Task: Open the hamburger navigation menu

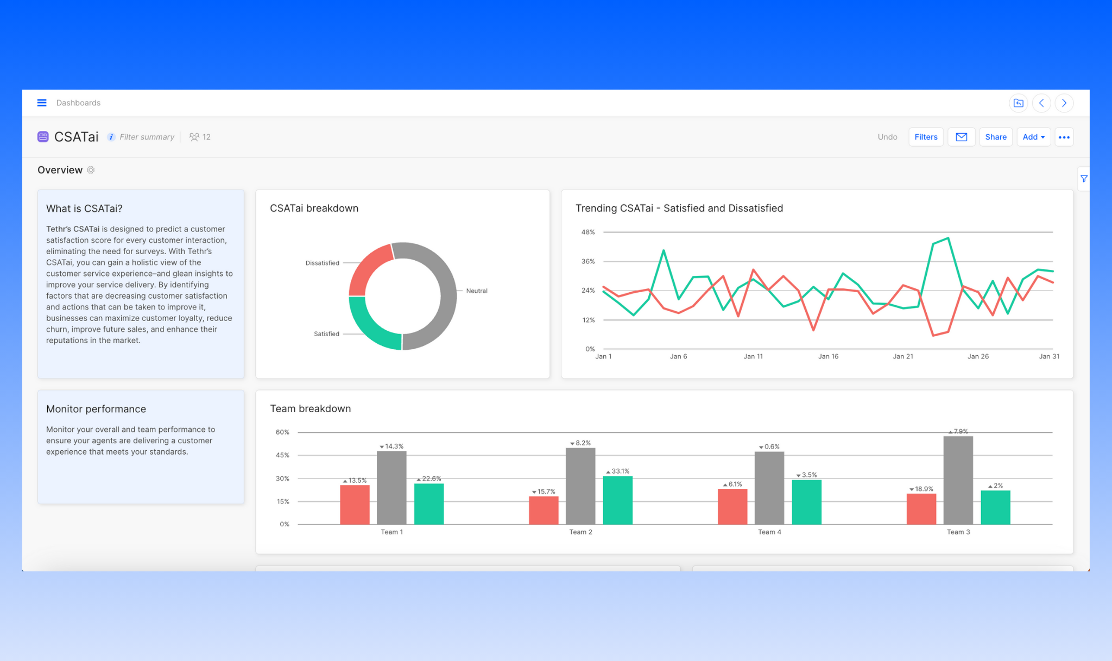Action: pyautogui.click(x=42, y=103)
